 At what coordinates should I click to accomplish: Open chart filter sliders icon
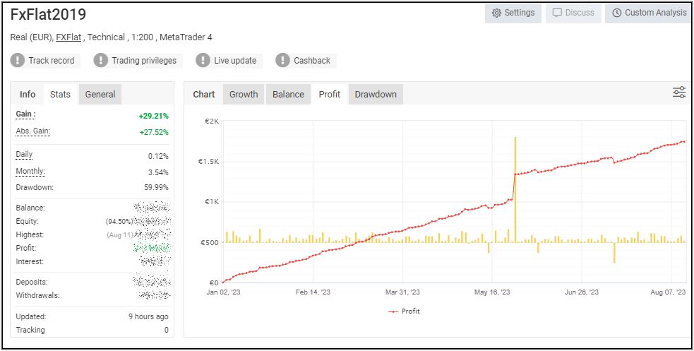tap(678, 93)
